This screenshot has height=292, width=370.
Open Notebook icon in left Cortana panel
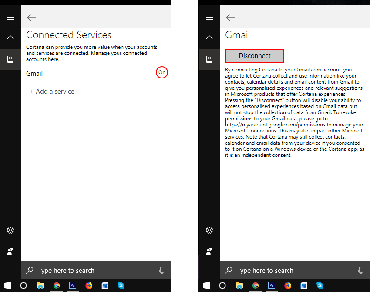(10, 59)
